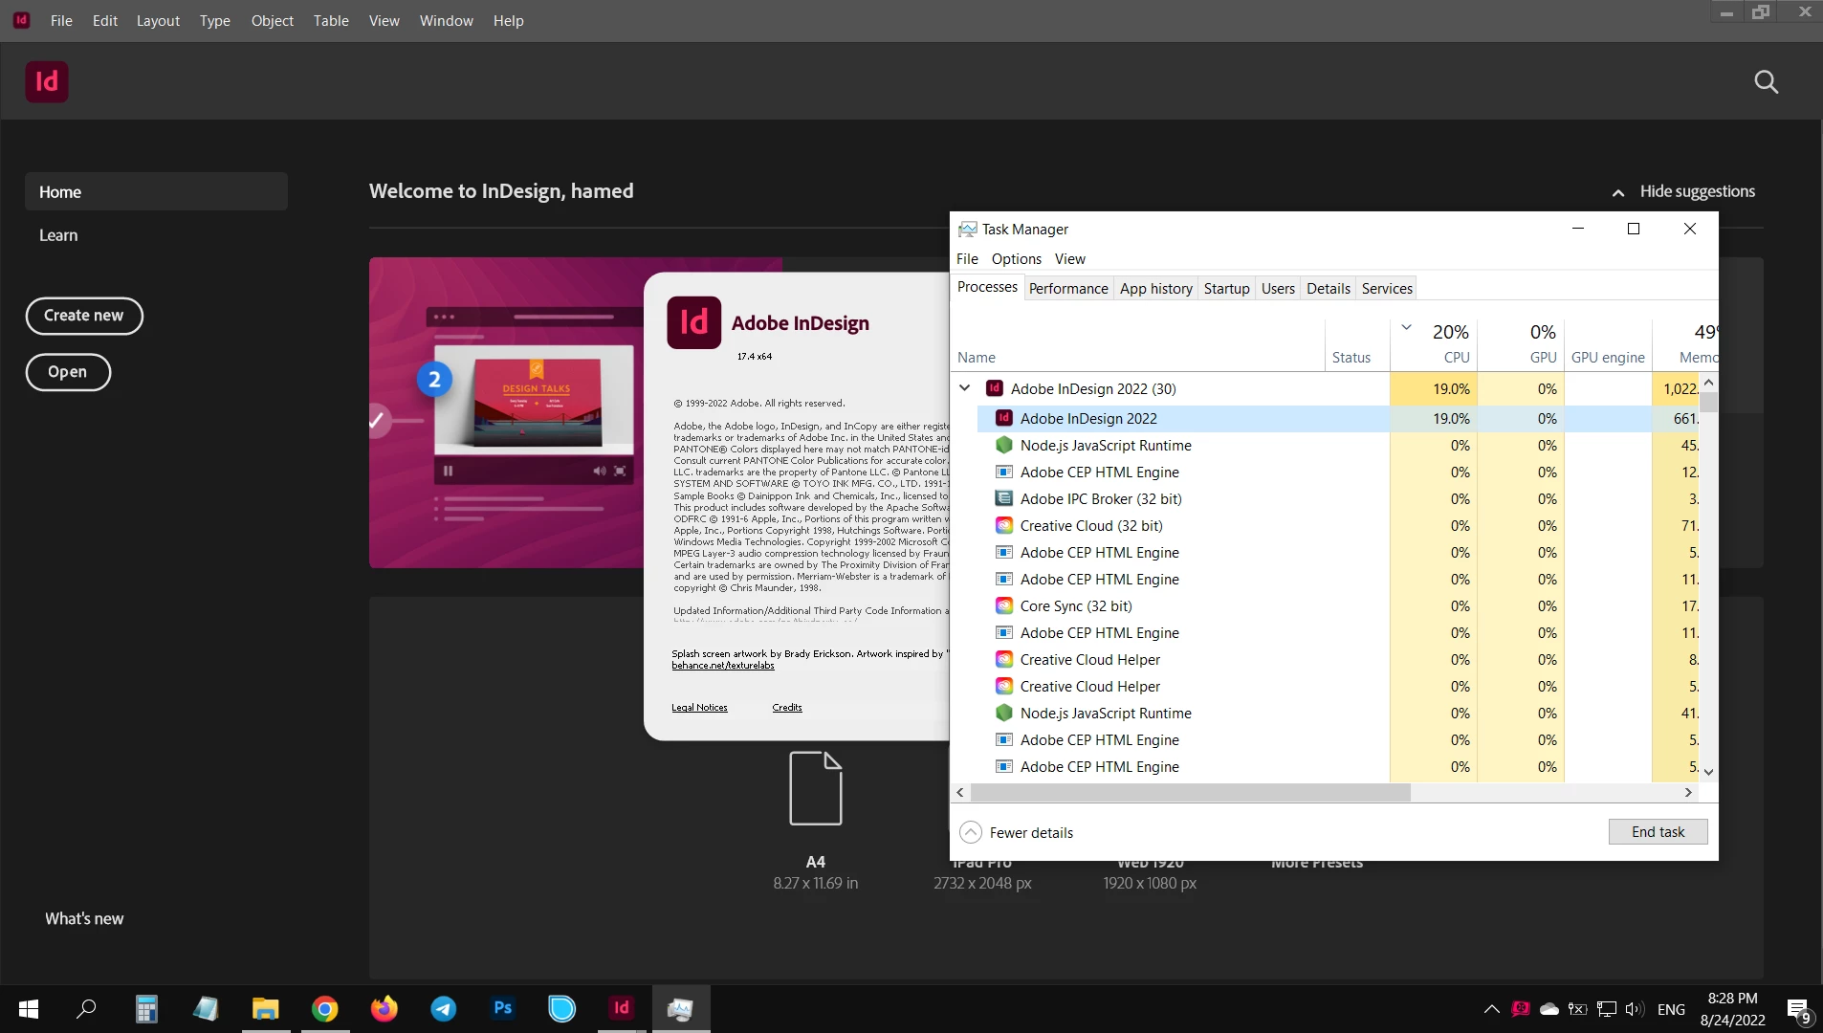Switch to the Startup tab
This screenshot has height=1033, width=1823.
pyautogui.click(x=1226, y=288)
